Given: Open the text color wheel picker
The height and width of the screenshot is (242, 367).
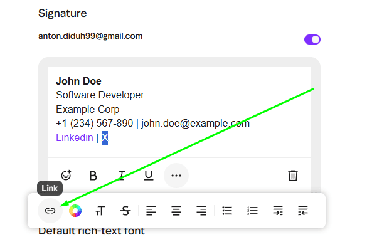Looking at the screenshot, I should tap(75, 211).
